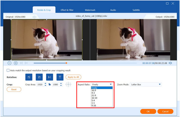Open the Watermark tab
Viewport: 180px width, 117px height.
90,10
